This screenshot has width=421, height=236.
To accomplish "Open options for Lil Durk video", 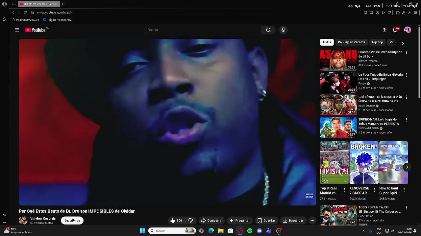I will coord(406,52).
